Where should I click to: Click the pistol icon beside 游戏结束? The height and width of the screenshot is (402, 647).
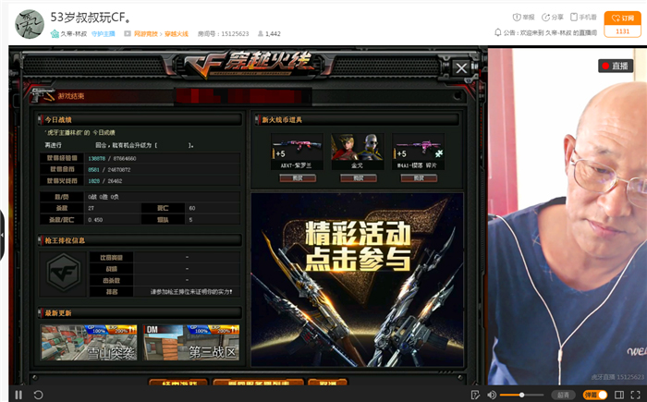43,95
